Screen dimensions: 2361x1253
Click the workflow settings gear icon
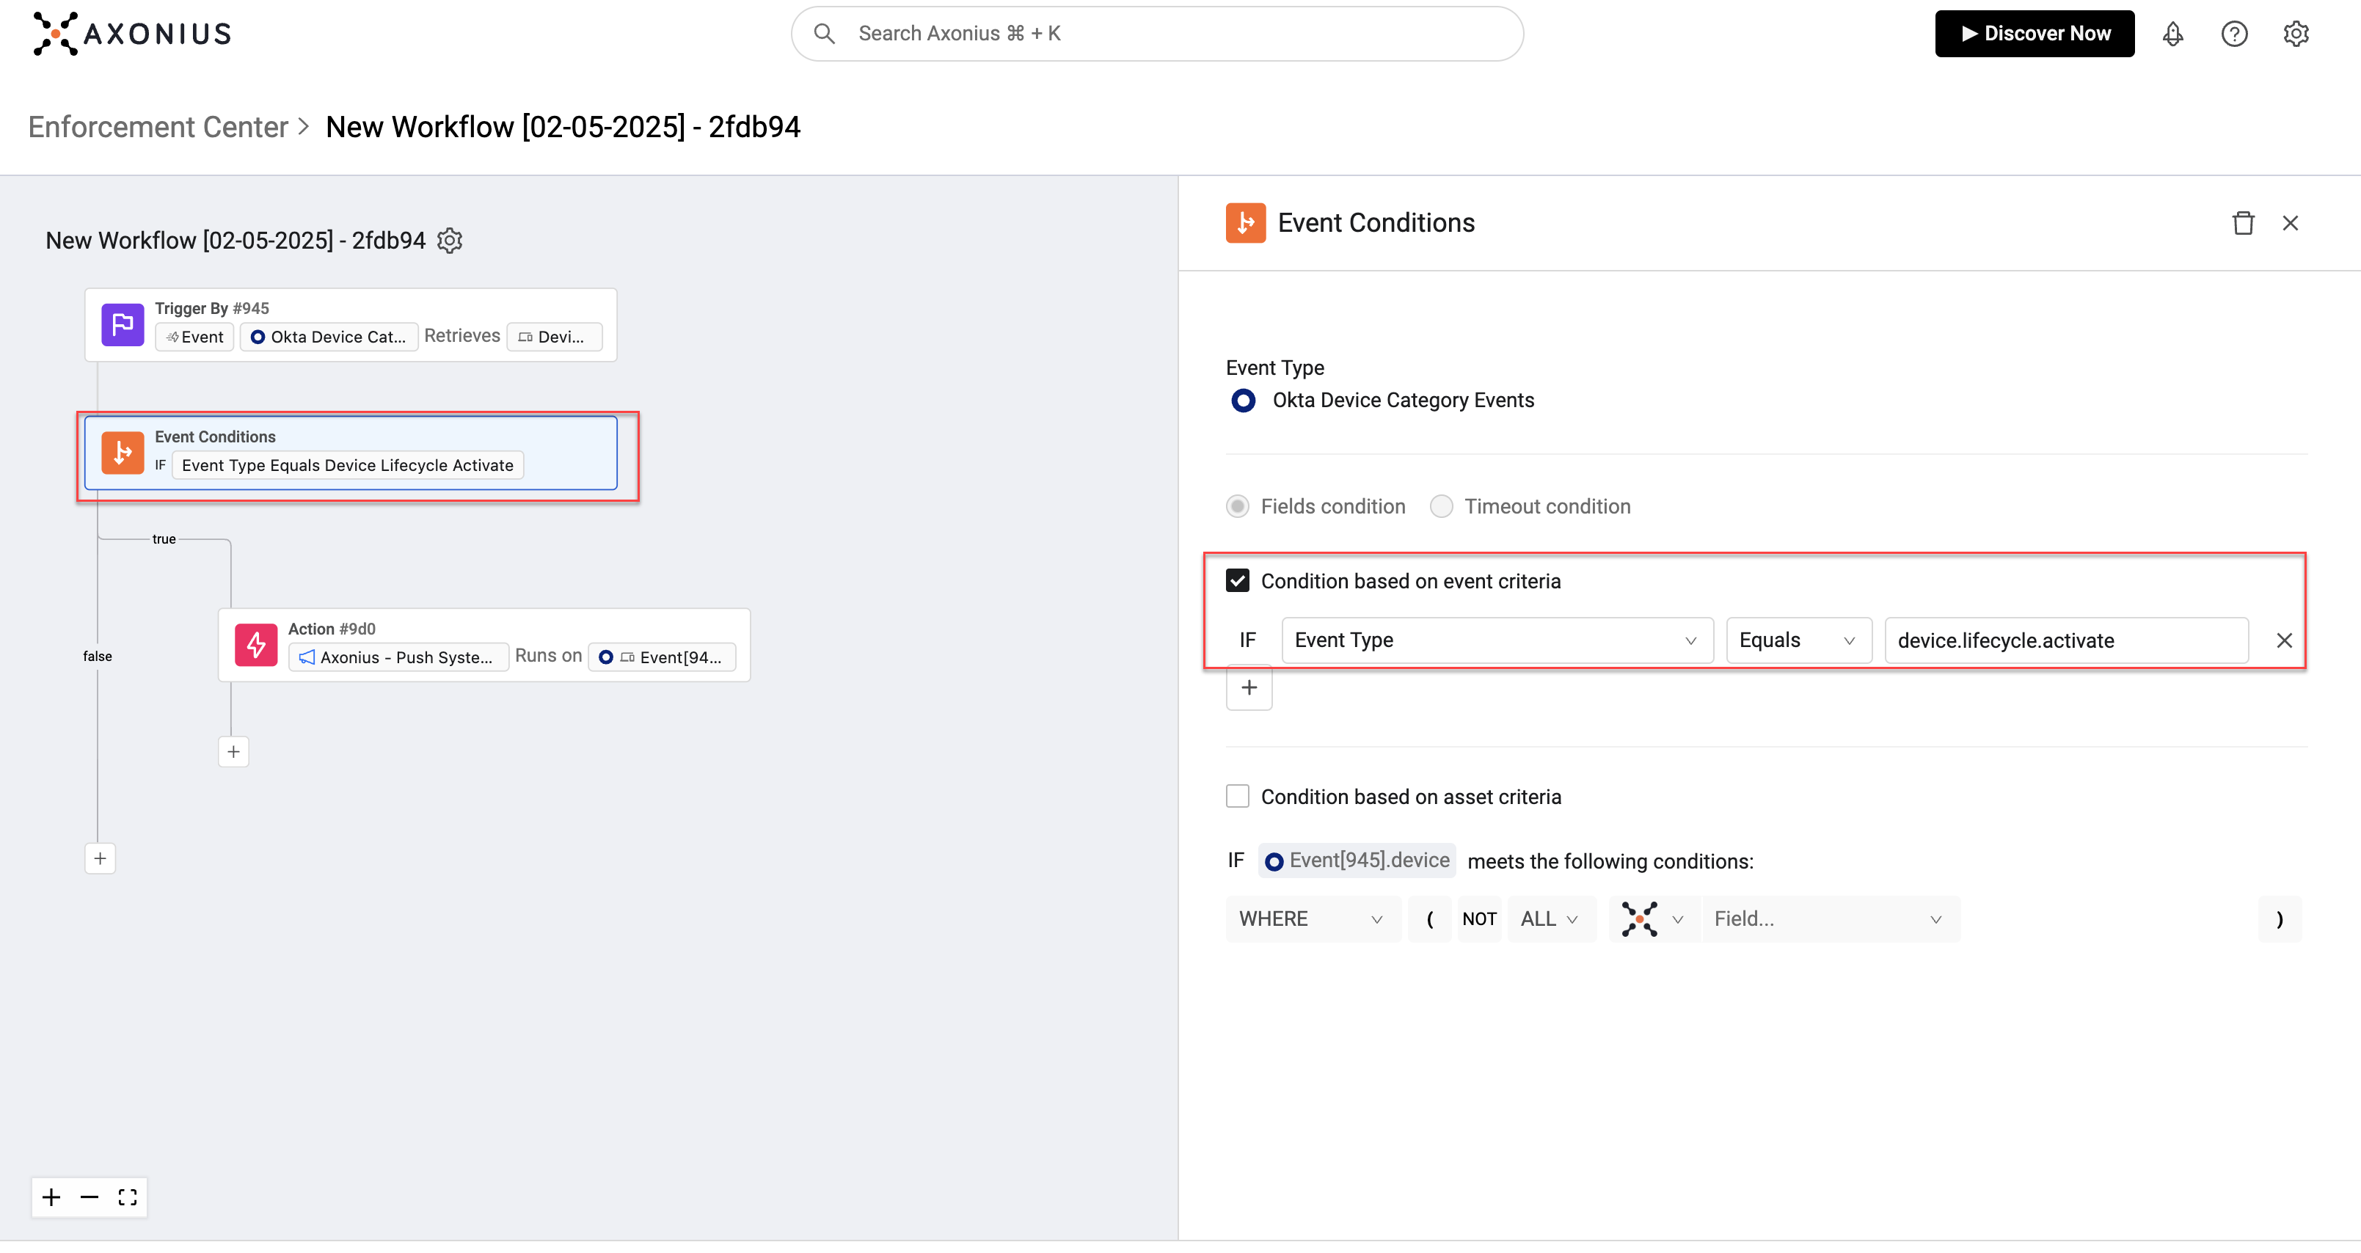coord(450,240)
